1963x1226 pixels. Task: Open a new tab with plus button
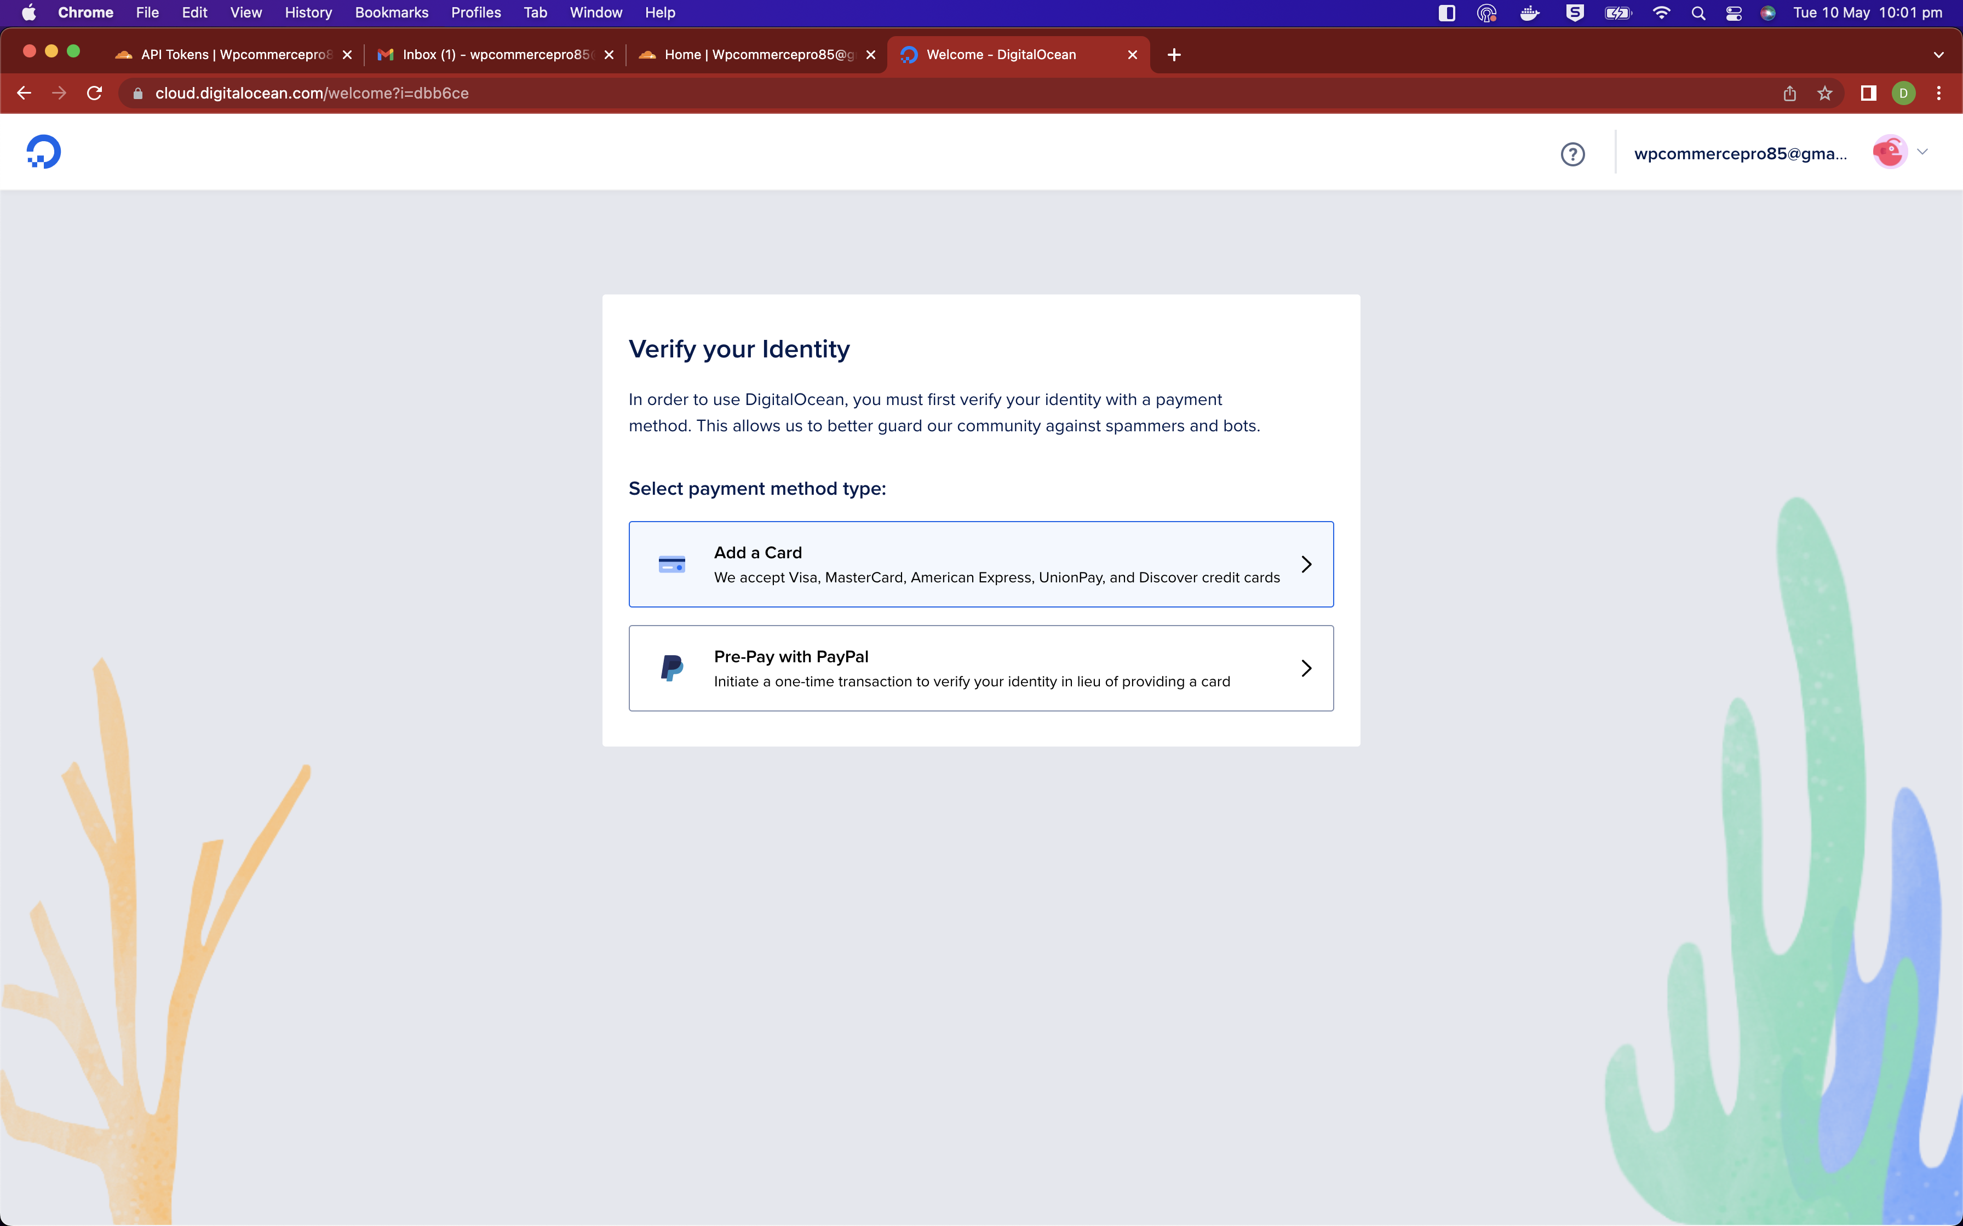click(x=1174, y=54)
